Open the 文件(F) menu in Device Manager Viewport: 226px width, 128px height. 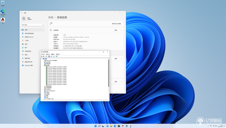tap(43, 54)
